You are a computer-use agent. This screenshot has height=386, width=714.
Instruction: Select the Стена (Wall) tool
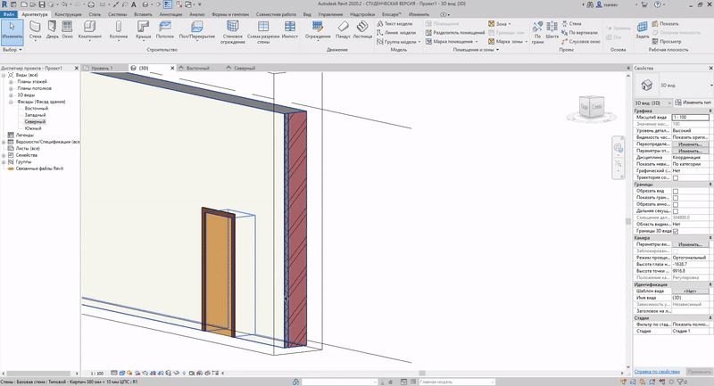[35, 29]
